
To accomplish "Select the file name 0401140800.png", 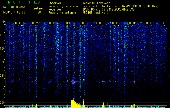I will (x=14, y=7).
